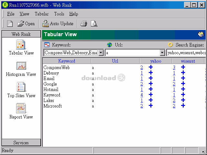
Task: Click the window resize grip in status bar
Action: [x=204, y=151]
